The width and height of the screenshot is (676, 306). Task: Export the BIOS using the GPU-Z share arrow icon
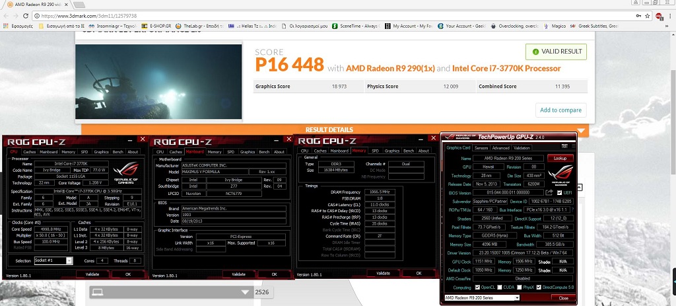pos(549,192)
